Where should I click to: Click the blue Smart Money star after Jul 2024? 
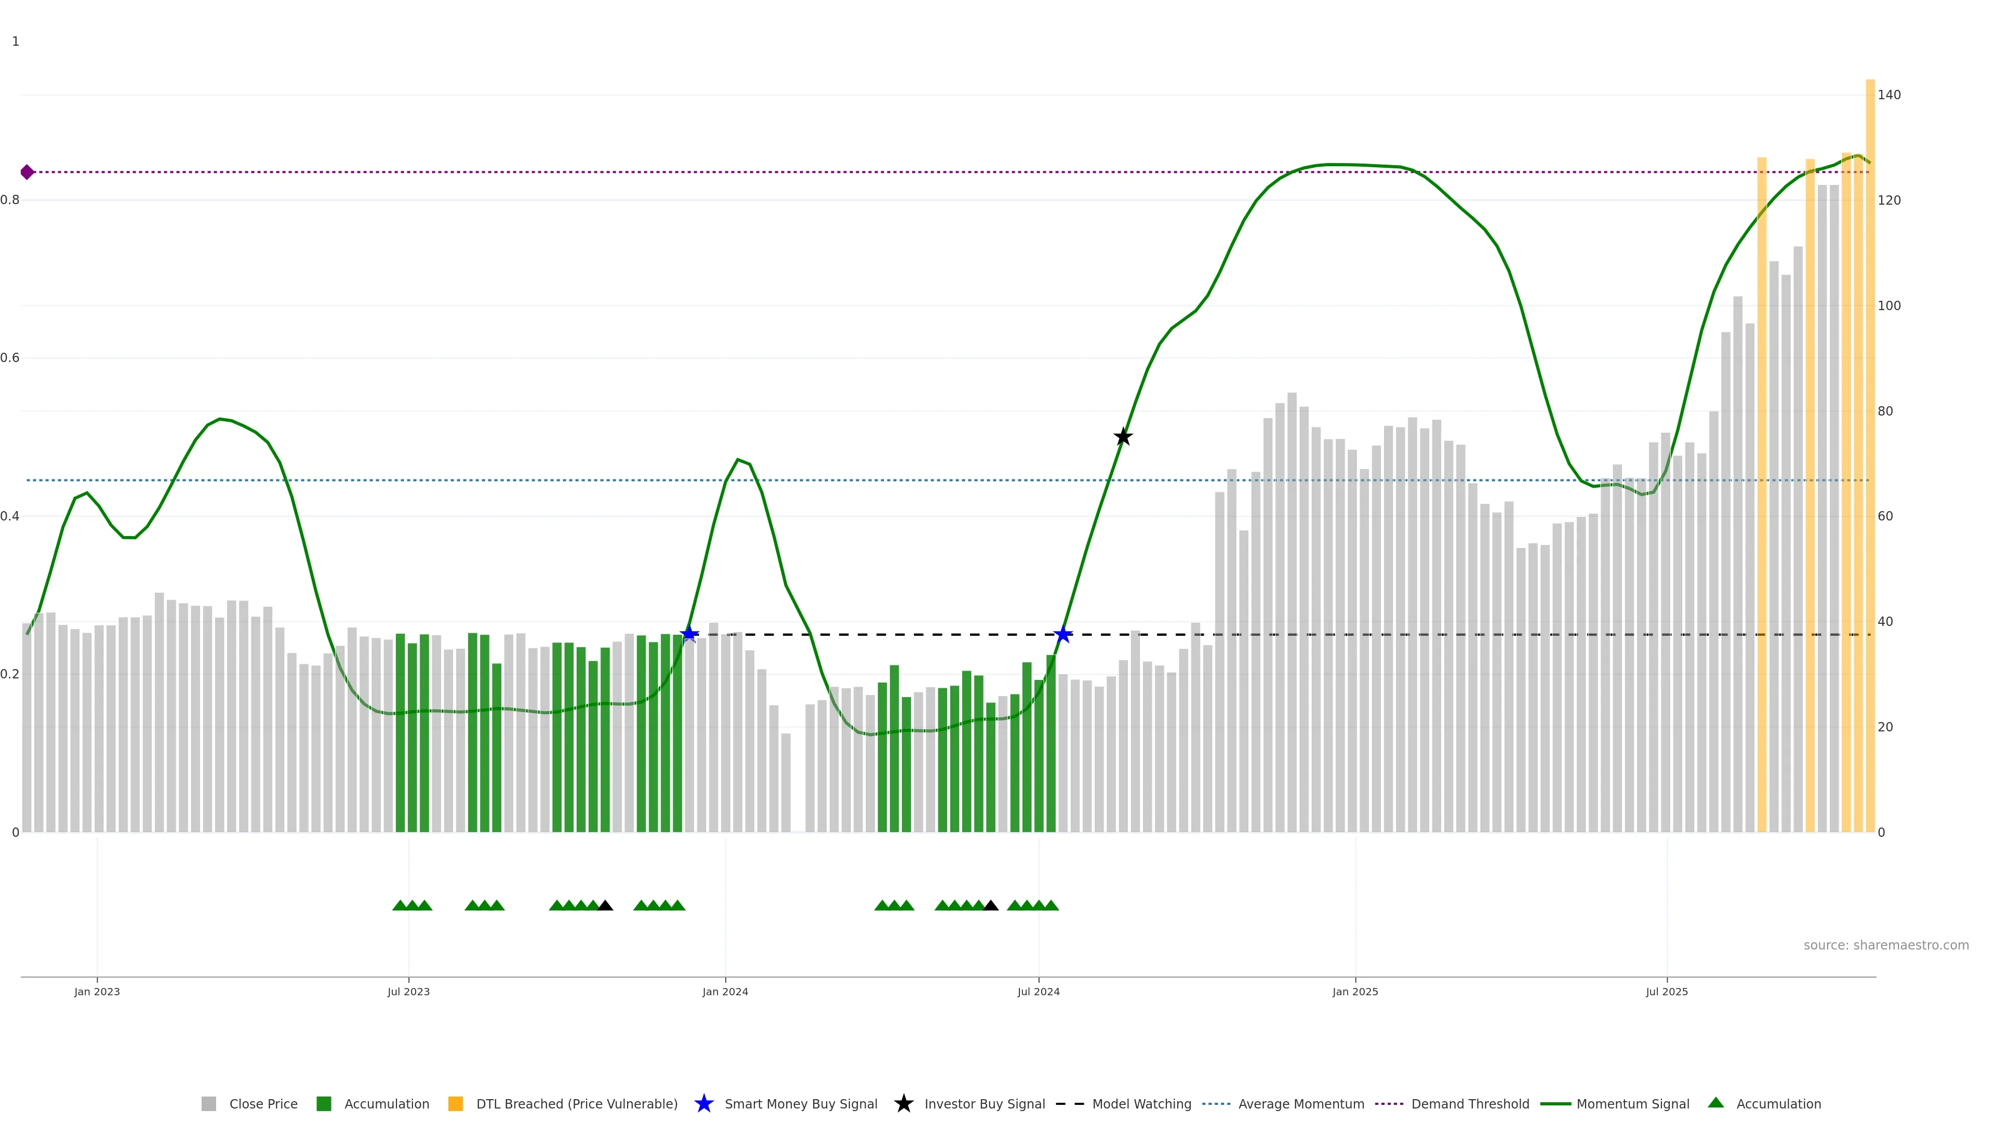(x=1063, y=634)
